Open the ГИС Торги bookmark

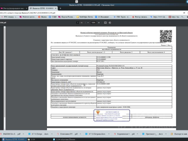tap(122, 17)
